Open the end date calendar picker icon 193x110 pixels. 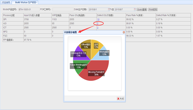[135, 9]
